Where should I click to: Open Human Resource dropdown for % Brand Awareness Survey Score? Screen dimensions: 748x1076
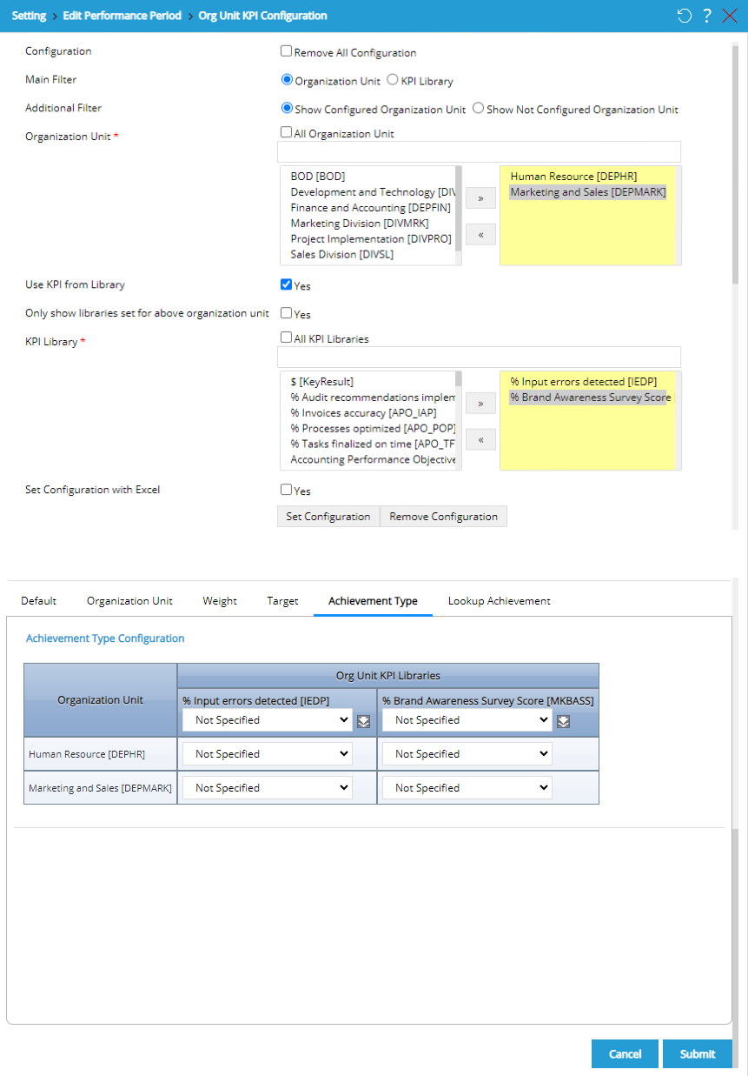467,754
